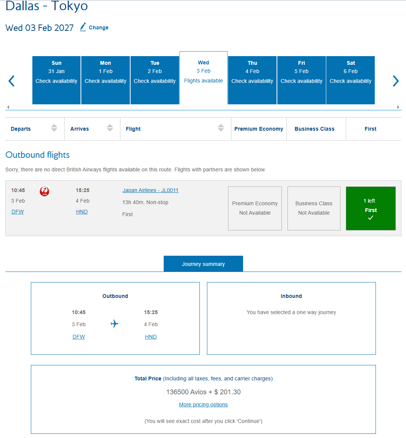Select Business Class Not Available box
The width and height of the screenshot is (406, 438).
pos(314,208)
